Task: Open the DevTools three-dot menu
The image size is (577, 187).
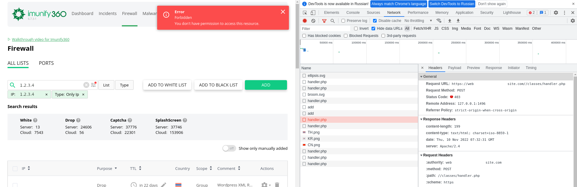Action: point(564,13)
